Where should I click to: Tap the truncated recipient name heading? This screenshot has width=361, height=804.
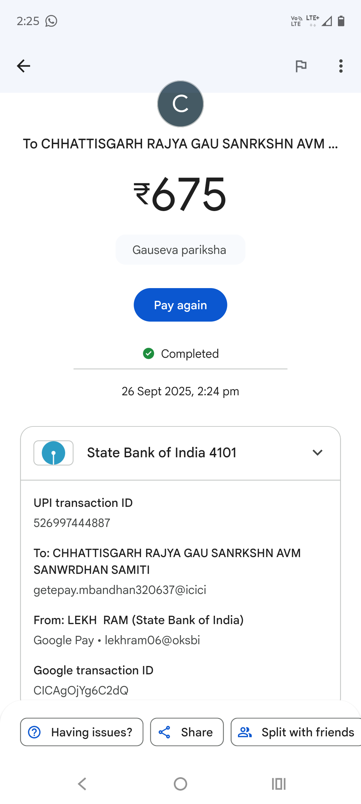180,144
